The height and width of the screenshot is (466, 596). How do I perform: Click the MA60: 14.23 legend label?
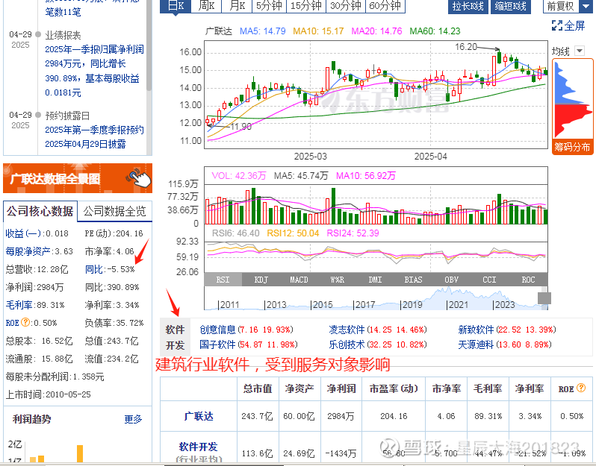click(x=435, y=31)
